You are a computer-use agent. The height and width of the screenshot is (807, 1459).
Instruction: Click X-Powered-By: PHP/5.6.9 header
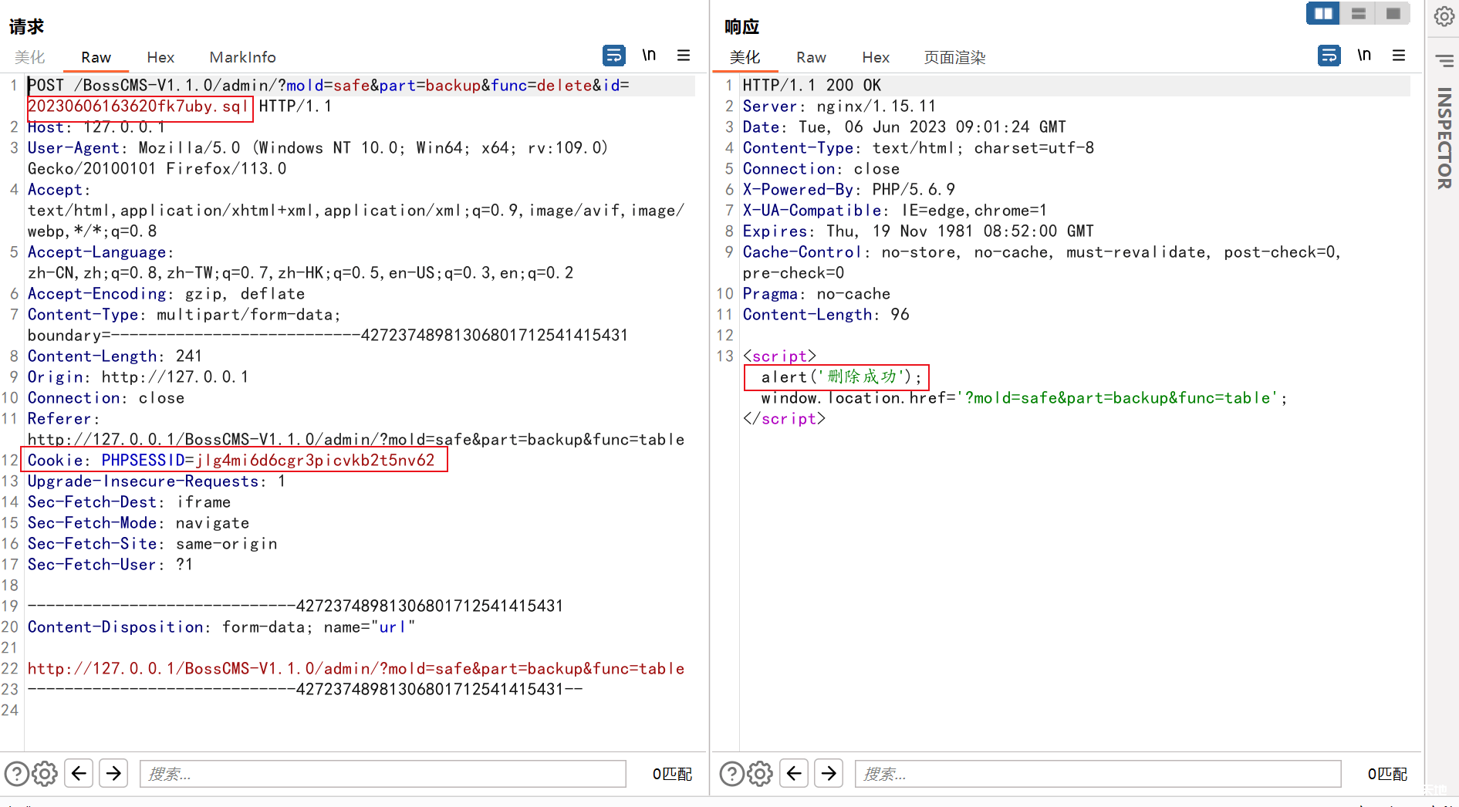(x=849, y=190)
